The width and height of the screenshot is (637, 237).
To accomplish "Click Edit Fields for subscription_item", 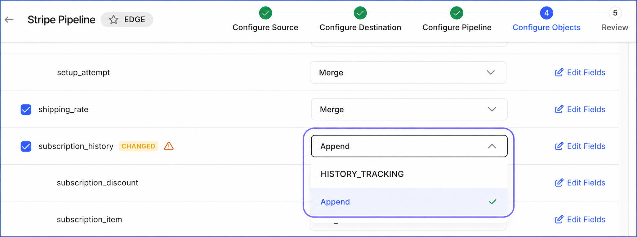I will 580,219.
